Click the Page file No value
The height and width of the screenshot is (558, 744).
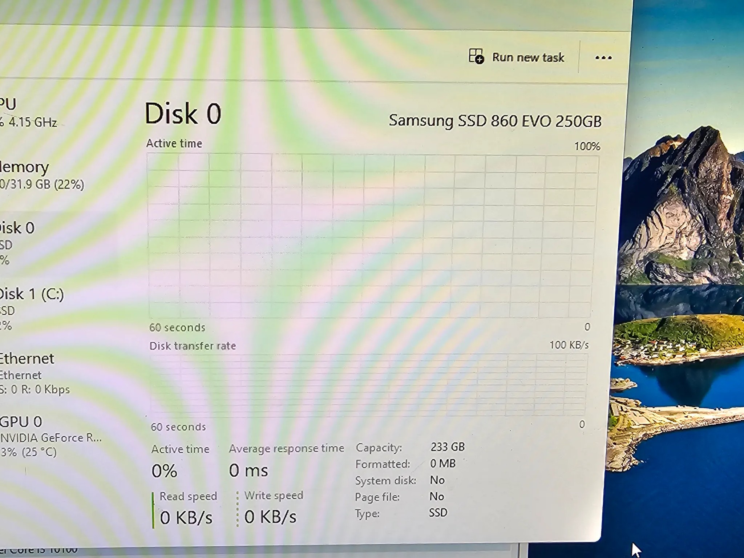437,497
